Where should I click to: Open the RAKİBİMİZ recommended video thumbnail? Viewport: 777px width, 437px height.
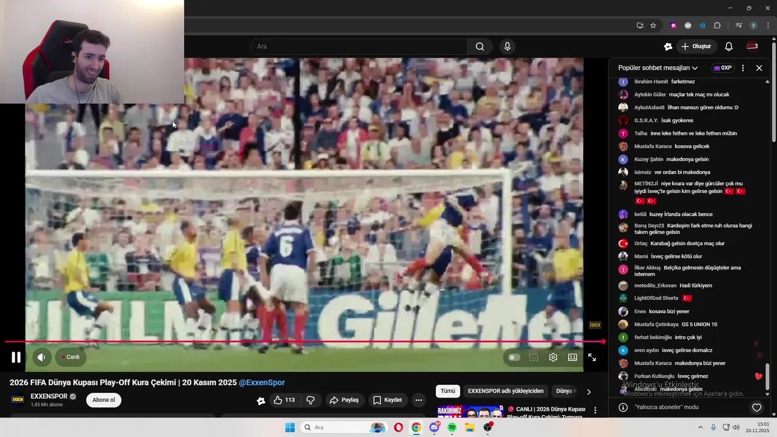pyautogui.click(x=470, y=412)
